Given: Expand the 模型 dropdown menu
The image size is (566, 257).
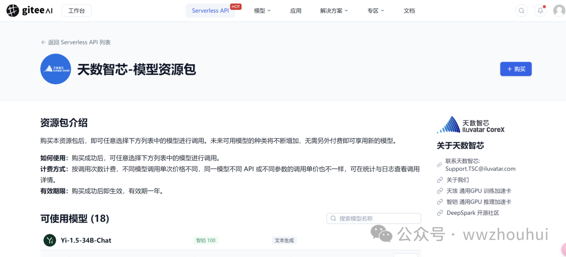Looking at the screenshot, I should click(x=262, y=11).
